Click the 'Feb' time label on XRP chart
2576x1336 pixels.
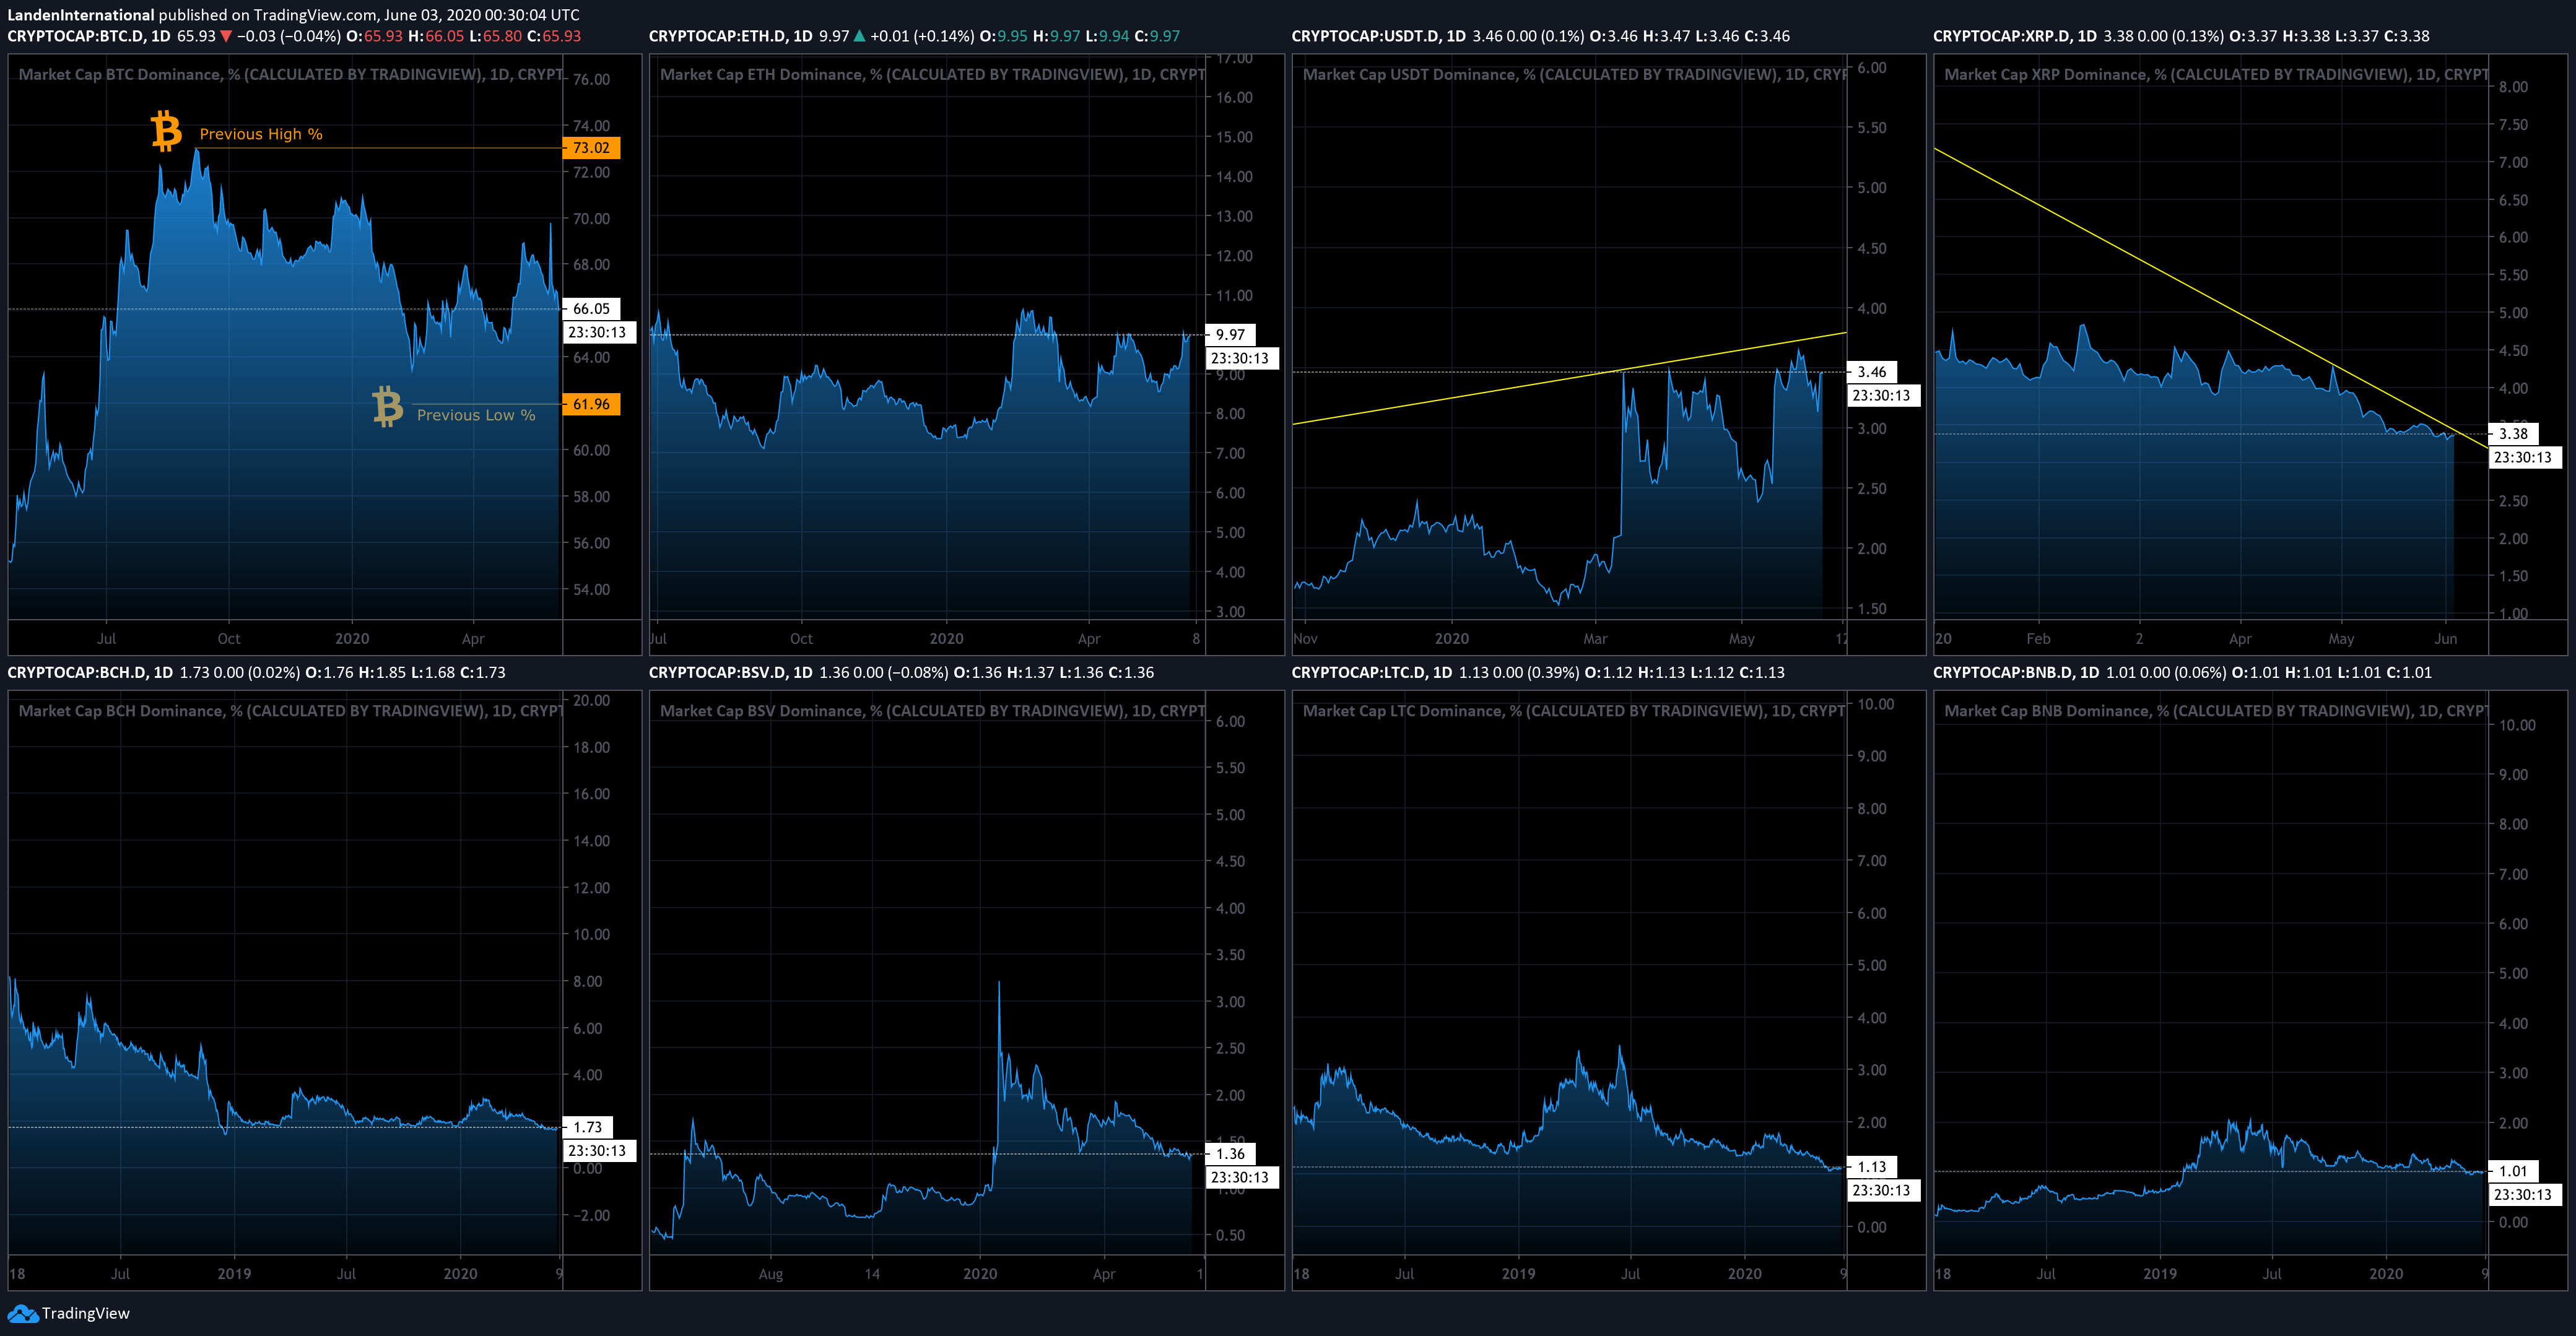(x=2038, y=639)
